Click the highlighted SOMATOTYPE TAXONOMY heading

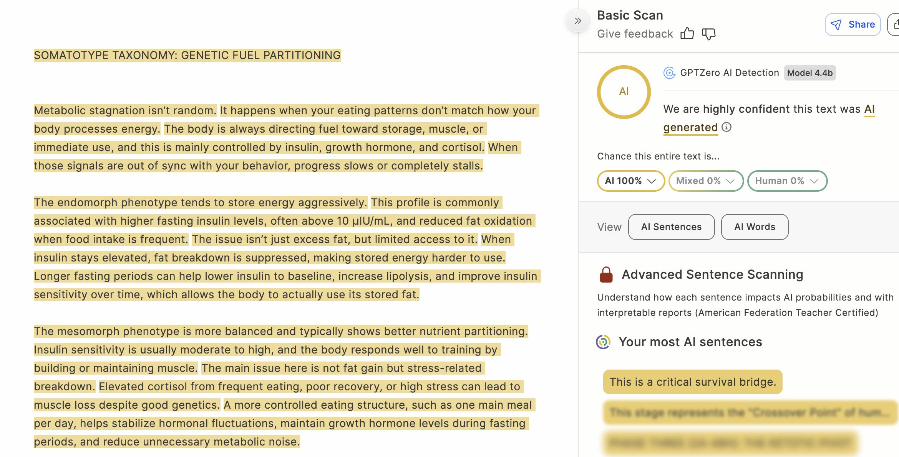[187, 55]
